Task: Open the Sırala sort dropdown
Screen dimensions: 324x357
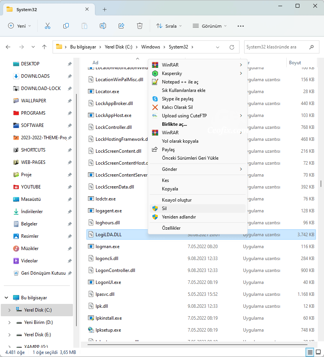Action: [169, 26]
